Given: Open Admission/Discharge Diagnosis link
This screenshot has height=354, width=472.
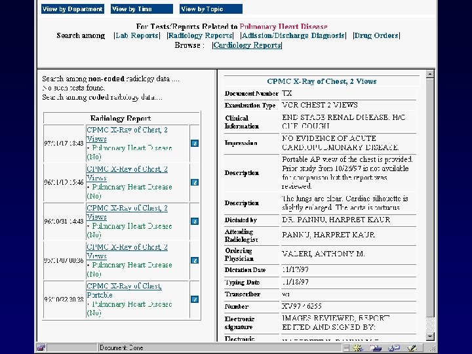Looking at the screenshot, I should pos(293,35).
